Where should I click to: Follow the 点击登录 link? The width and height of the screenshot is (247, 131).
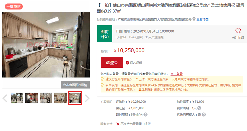tap(176, 74)
